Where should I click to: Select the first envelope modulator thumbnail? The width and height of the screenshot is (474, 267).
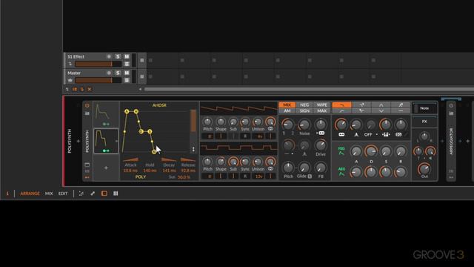tap(106, 115)
